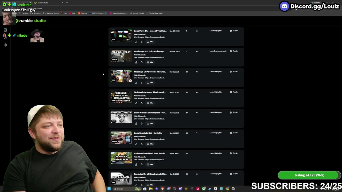342x192 pixels.
Task: Share the Hank Williams Sr Birthplace Tour video
Action: point(142,123)
